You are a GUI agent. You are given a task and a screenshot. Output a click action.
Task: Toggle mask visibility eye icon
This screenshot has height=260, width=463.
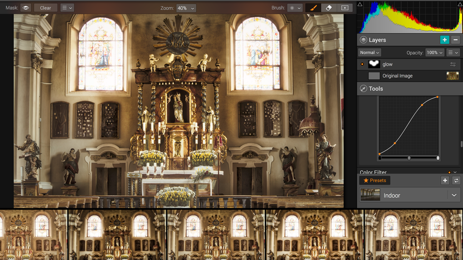point(26,8)
